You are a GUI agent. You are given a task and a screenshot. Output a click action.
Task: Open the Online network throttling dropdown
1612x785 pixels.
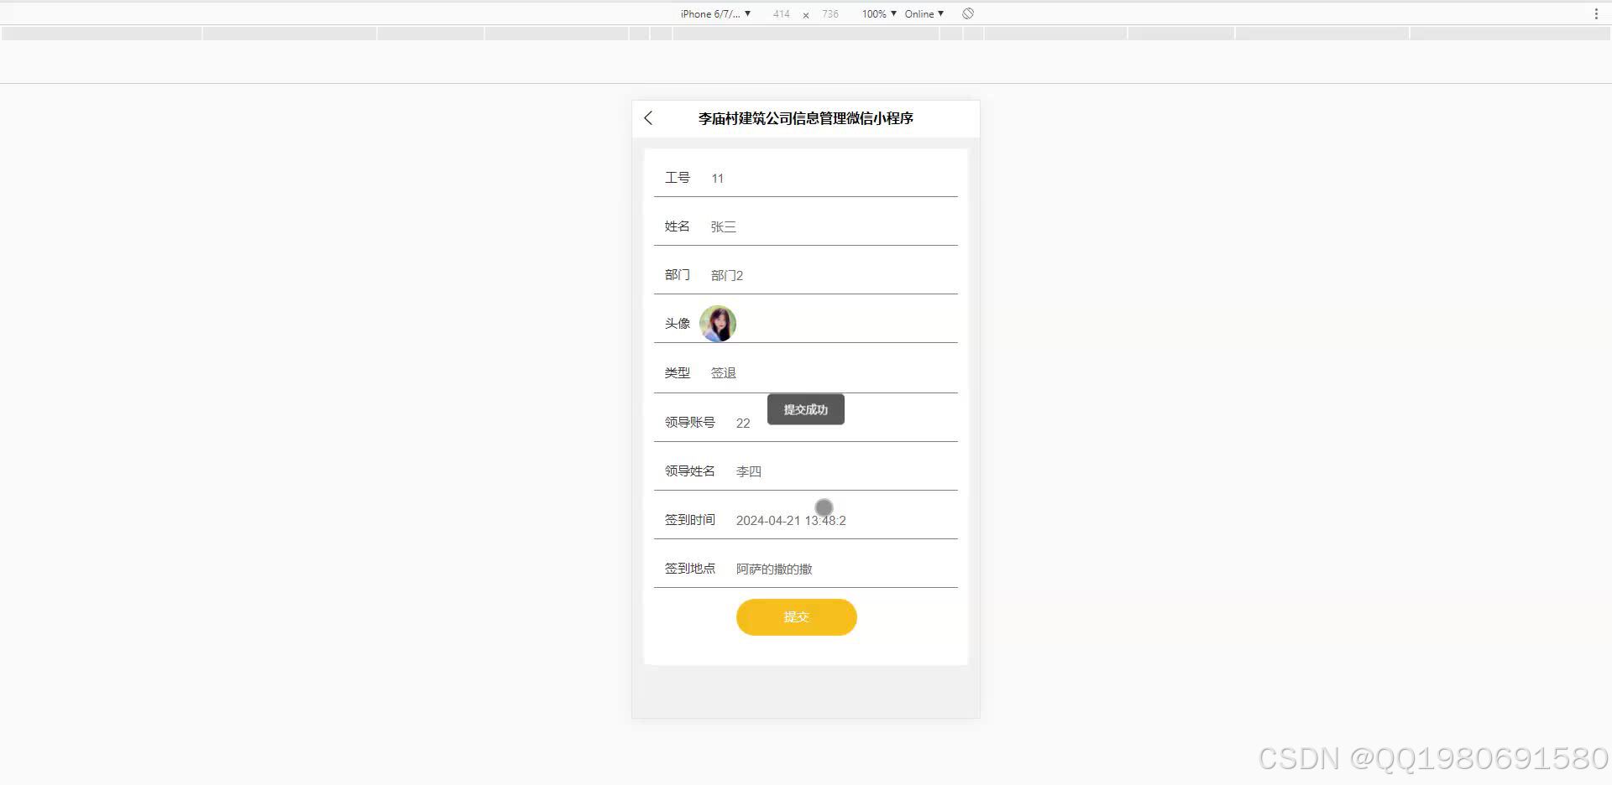pyautogui.click(x=922, y=13)
